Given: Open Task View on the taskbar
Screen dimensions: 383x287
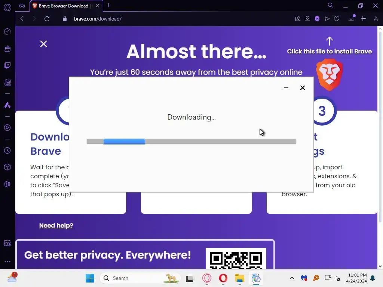Looking at the screenshot, I should 189,278.
